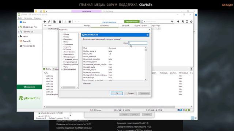Image resolution: width=234 pixels, height=131 pixels.
Task: Select the bt.connect_speed option row
Action: pos(114,61)
